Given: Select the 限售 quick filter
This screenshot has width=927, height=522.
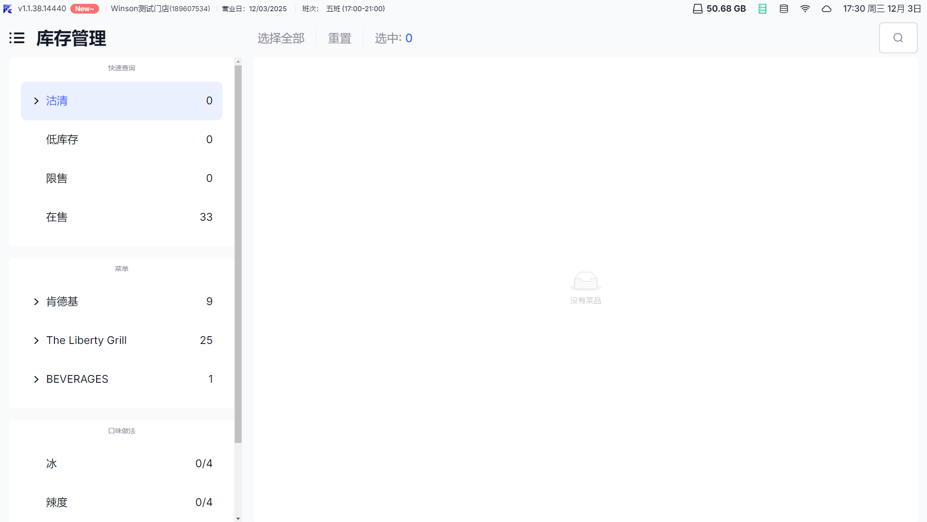Looking at the screenshot, I should (121, 179).
